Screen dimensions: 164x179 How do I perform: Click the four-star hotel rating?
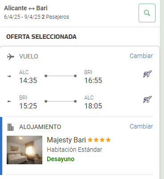[99, 140]
